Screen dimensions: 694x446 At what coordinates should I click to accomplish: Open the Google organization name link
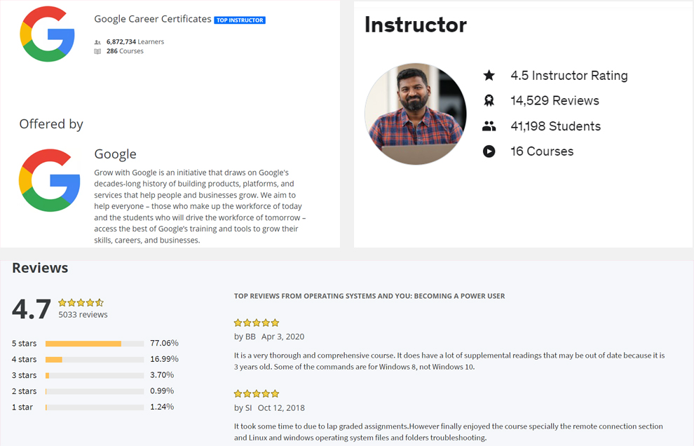pyautogui.click(x=115, y=154)
